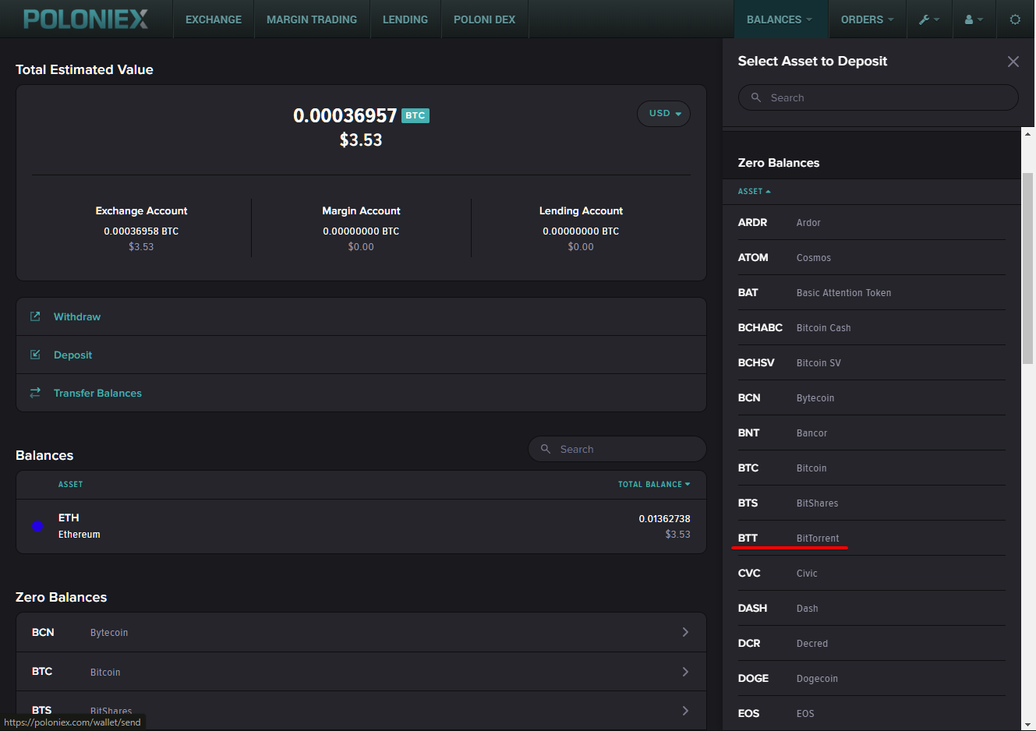
Task: Click the magnifier in deposit panel search
Action: pyautogui.click(x=755, y=97)
